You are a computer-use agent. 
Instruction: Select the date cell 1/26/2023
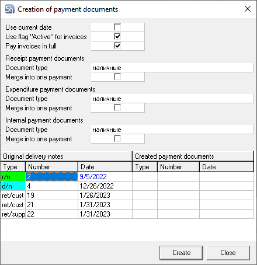[x=105, y=196]
